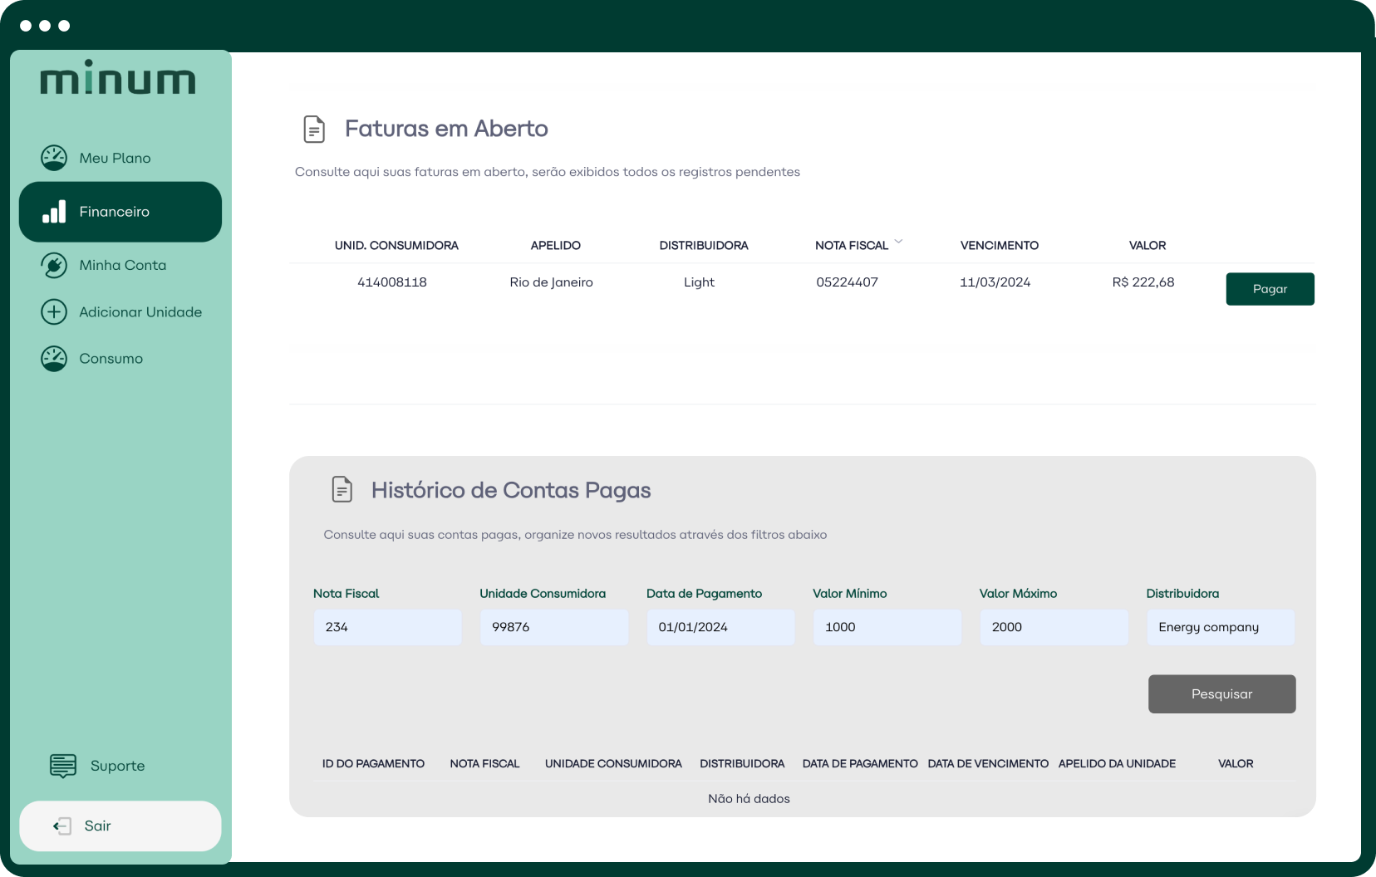
Task: Click the Sair logout arrow icon
Action: coord(62,826)
